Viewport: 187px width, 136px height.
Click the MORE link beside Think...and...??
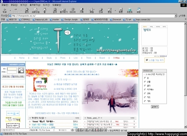[x=132, y=118]
